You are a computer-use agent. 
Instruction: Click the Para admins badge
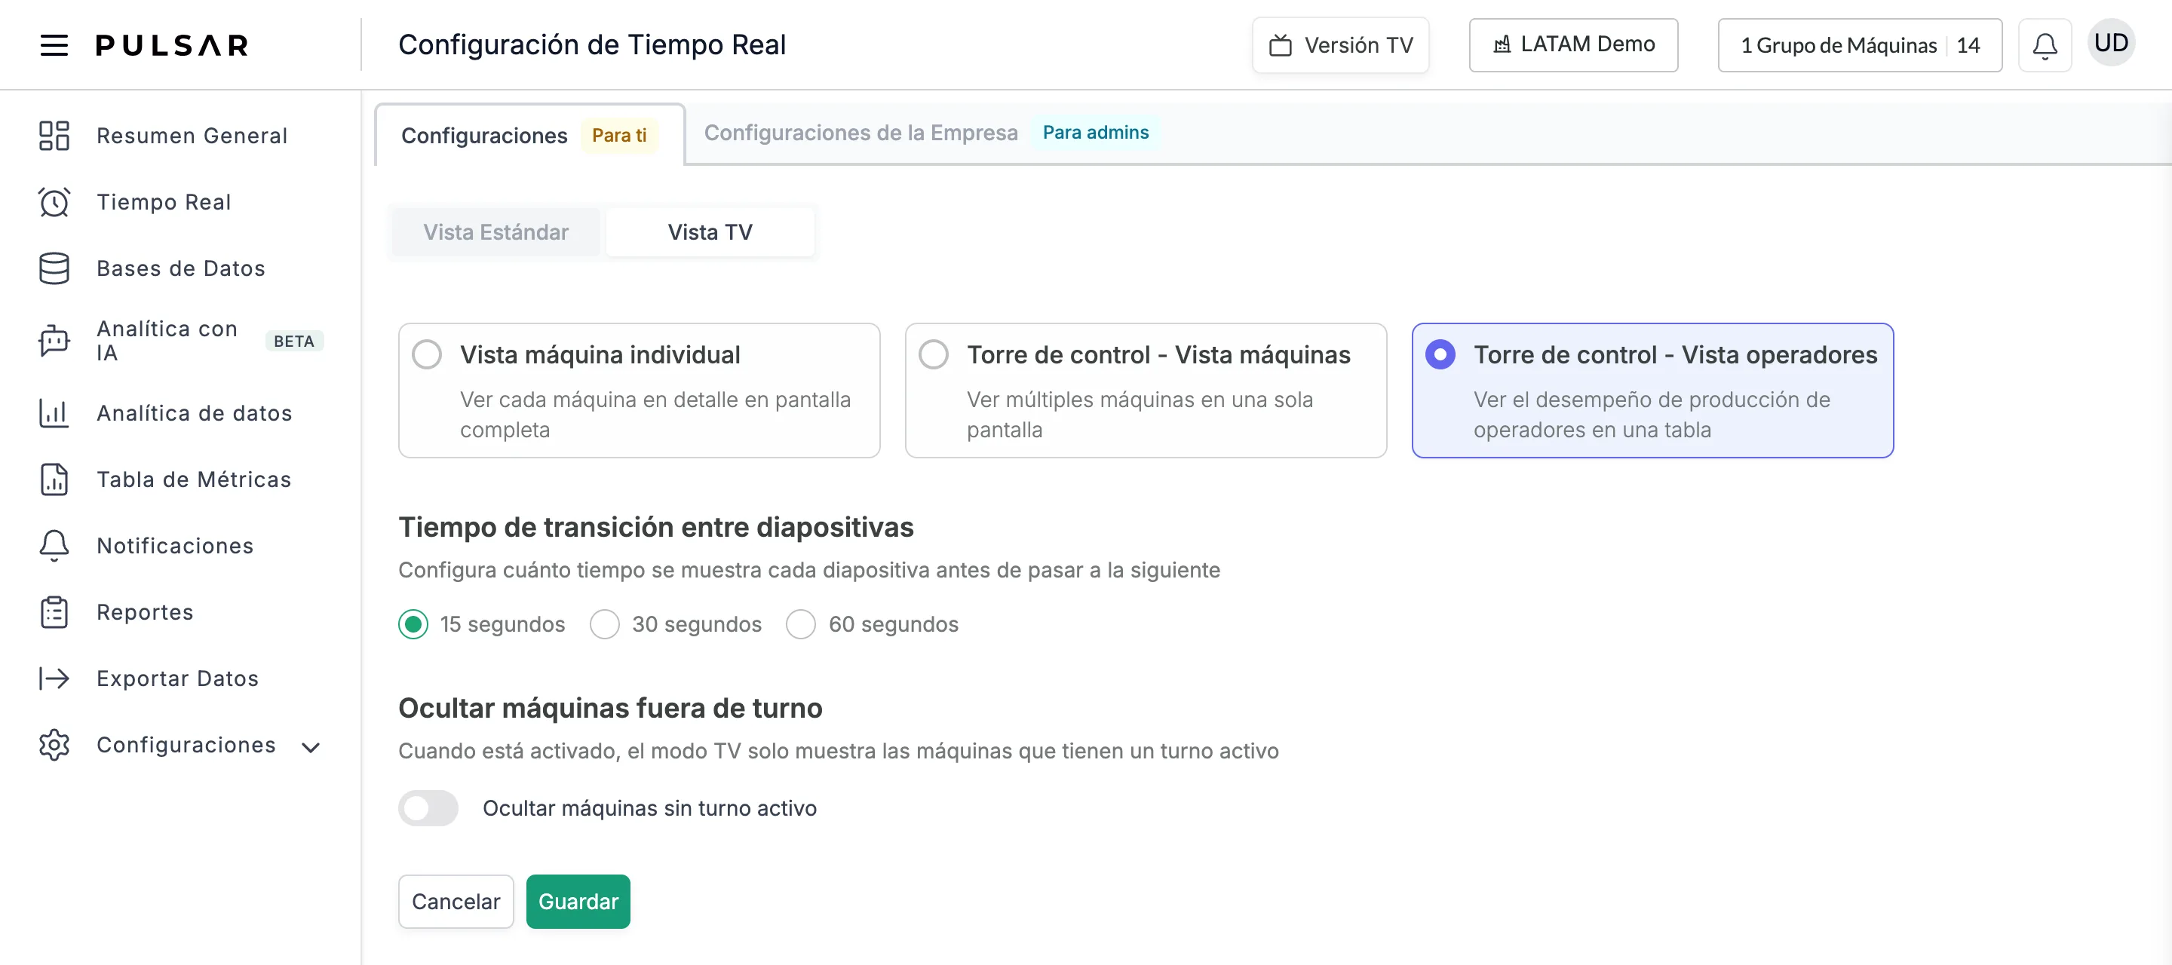(1095, 133)
